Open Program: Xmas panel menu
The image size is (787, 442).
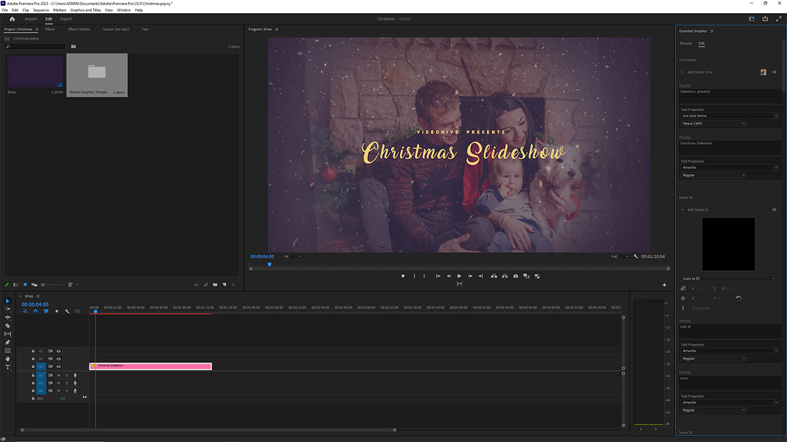tap(277, 29)
